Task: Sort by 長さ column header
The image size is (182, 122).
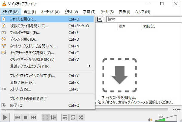Action: click(x=122, y=27)
